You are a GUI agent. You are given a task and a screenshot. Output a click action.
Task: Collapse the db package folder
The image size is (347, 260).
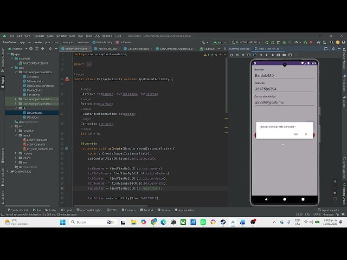[16, 108]
